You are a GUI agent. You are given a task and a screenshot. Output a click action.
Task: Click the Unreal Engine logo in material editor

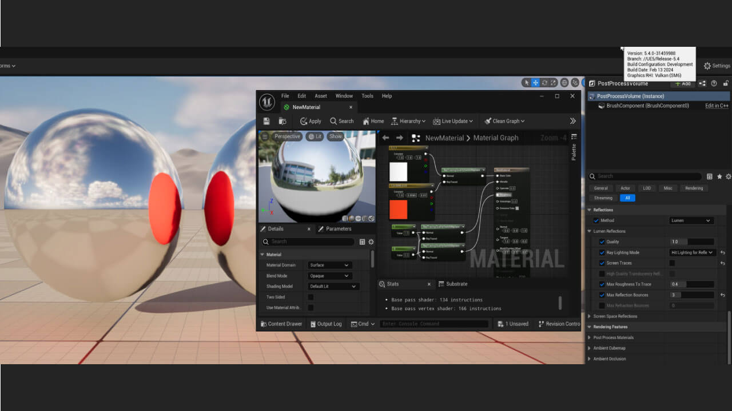(x=267, y=102)
